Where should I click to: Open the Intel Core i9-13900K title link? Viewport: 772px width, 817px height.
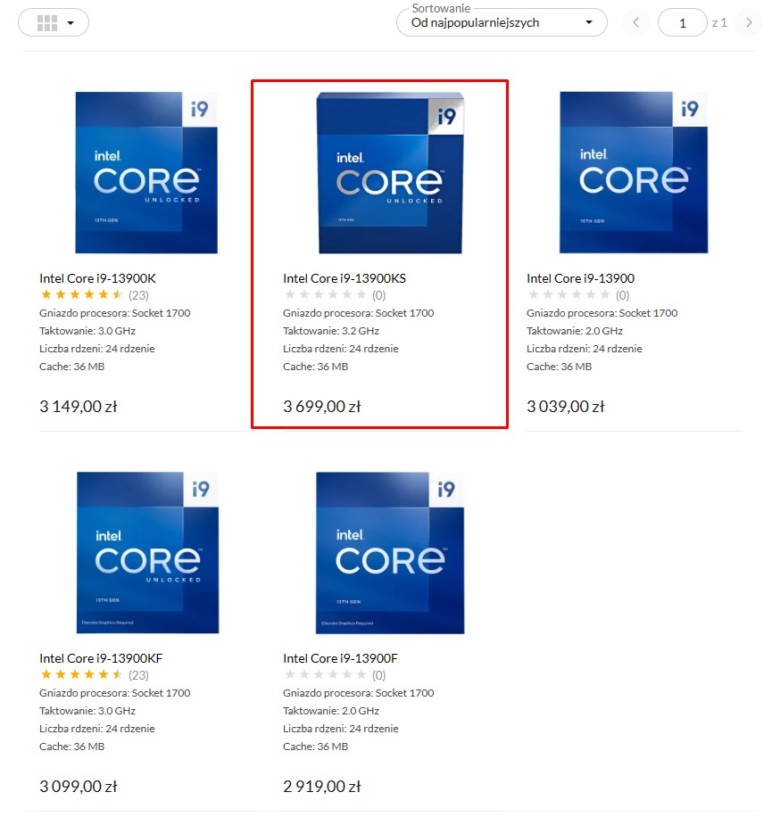97,278
